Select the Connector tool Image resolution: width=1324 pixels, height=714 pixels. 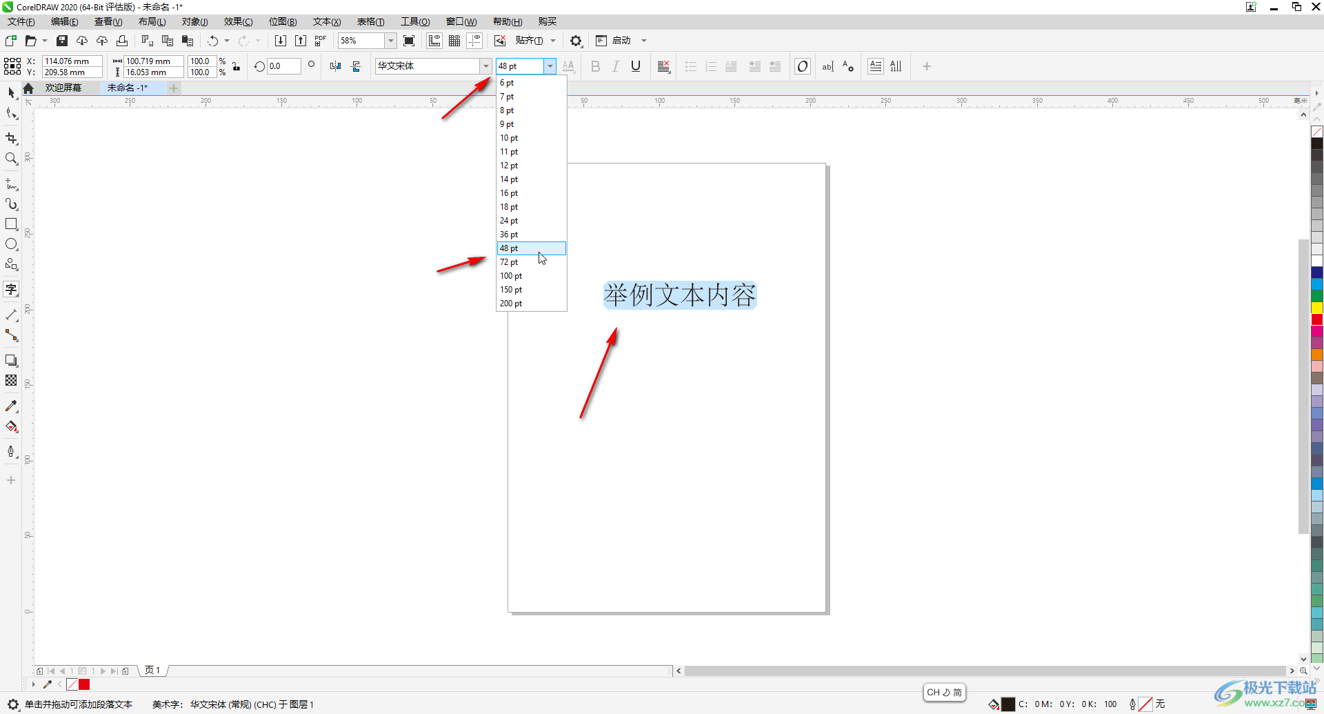(x=11, y=335)
